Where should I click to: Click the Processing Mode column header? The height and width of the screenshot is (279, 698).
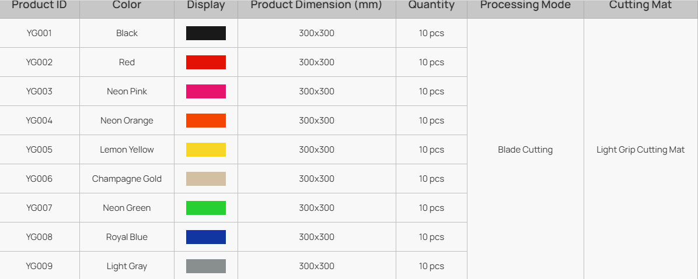(525, 6)
